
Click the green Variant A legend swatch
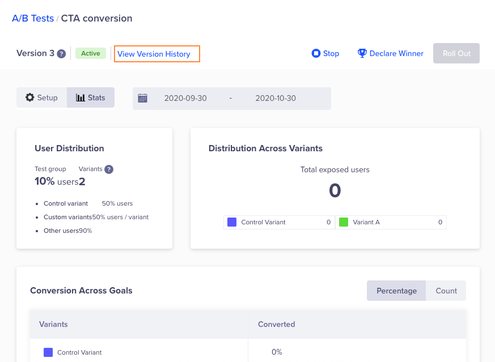click(344, 222)
